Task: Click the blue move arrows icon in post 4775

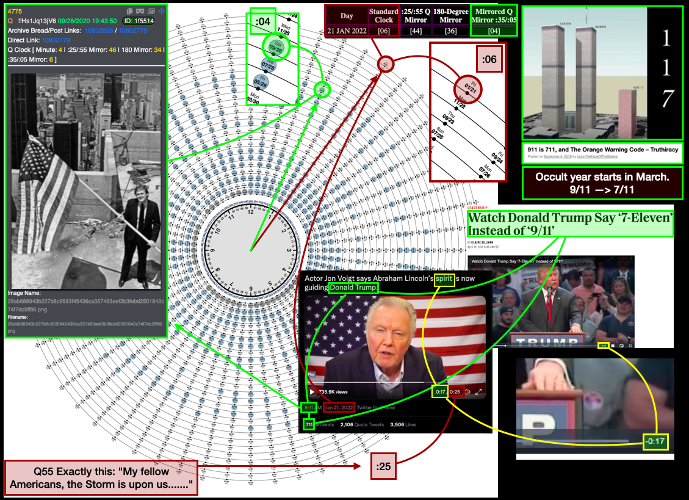Action: (x=162, y=11)
